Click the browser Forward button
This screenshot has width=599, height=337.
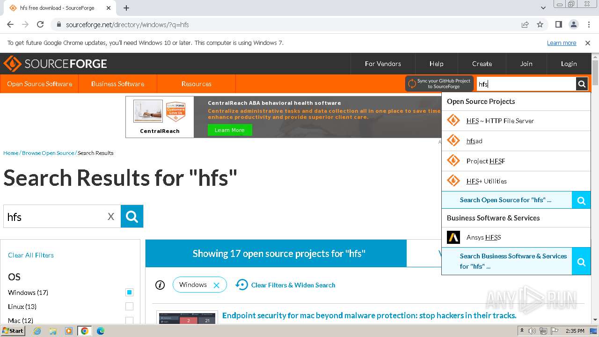click(x=25, y=24)
